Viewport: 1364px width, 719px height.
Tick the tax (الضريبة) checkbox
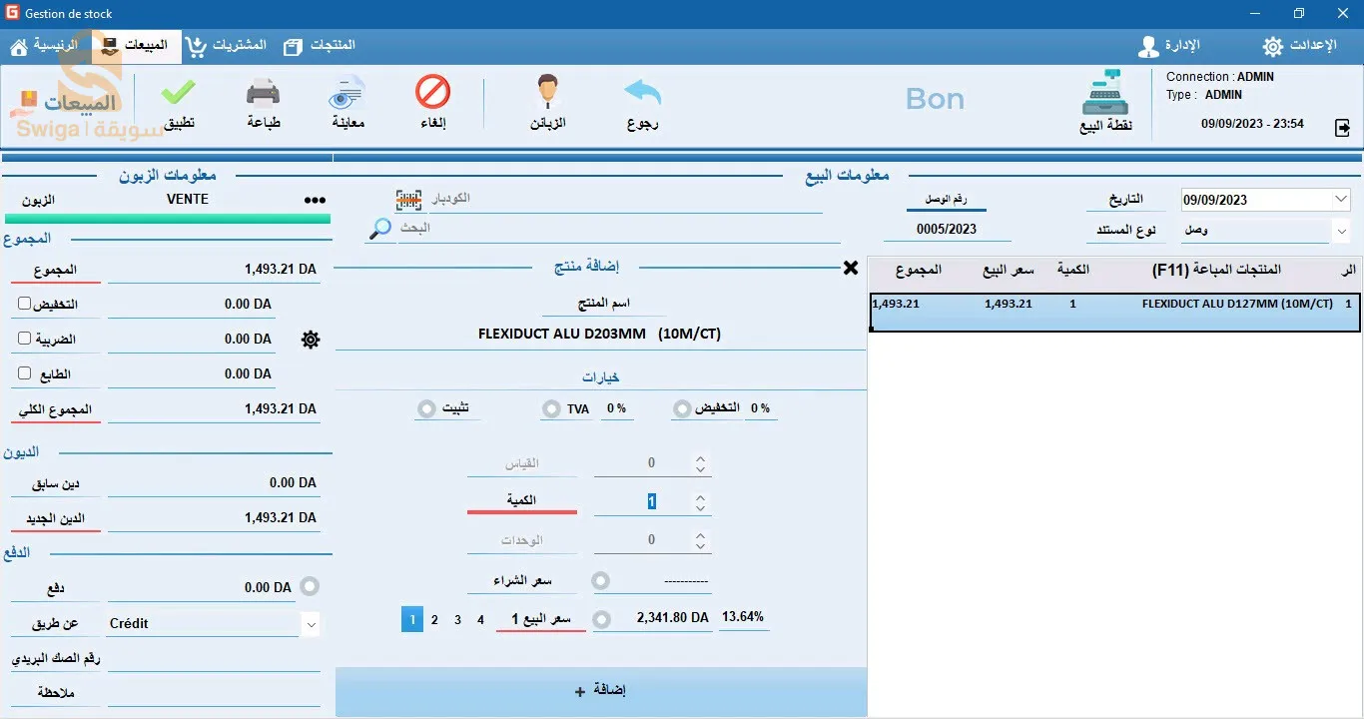25,339
